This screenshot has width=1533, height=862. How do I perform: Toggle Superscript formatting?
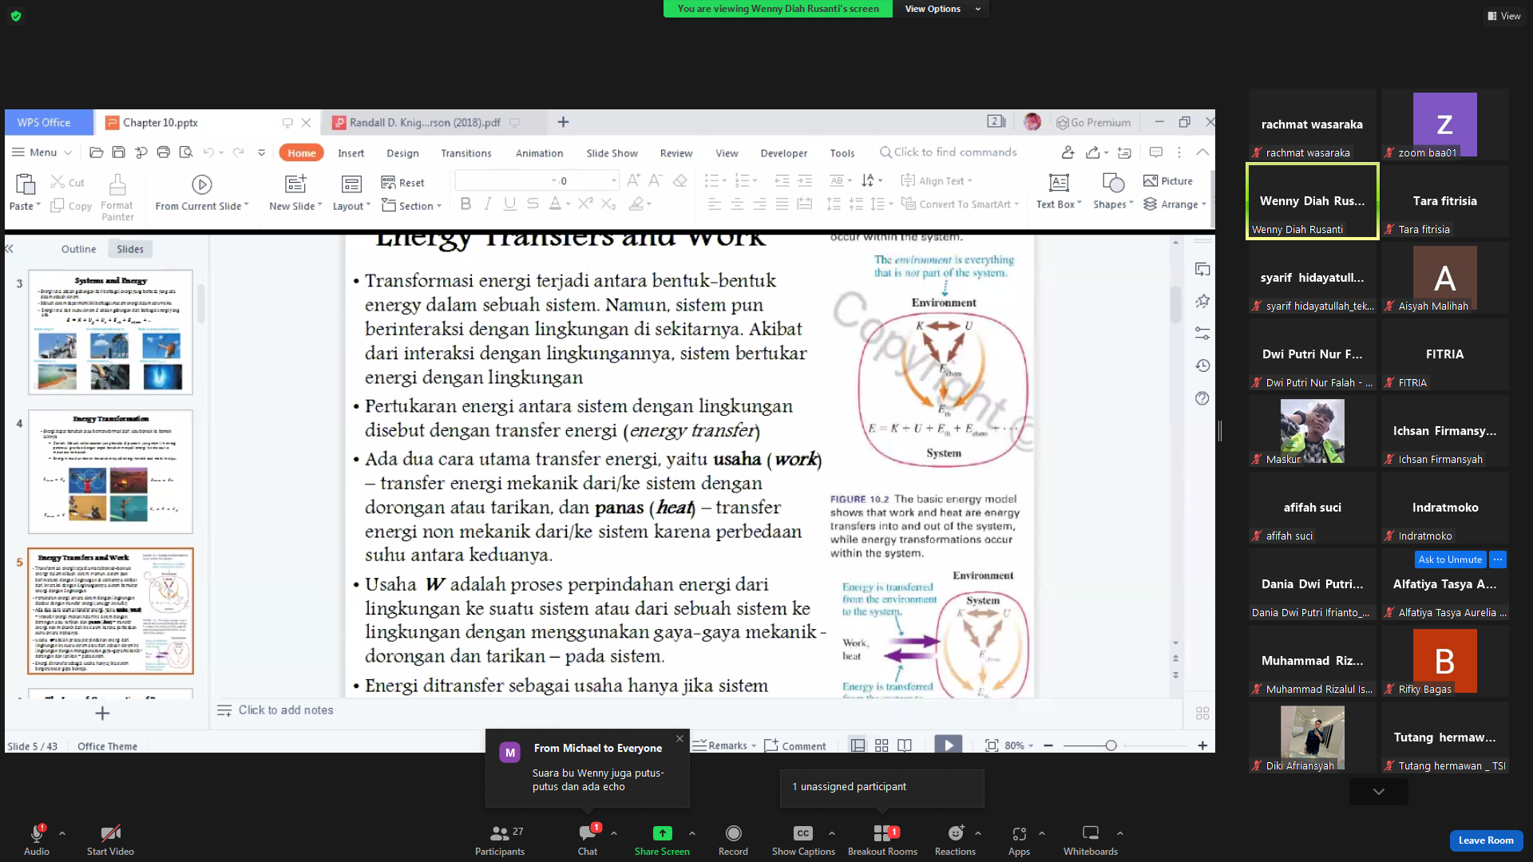(x=585, y=204)
